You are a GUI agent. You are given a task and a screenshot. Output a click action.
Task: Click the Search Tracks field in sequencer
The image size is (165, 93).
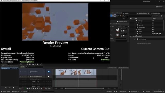click(x=35, y=67)
